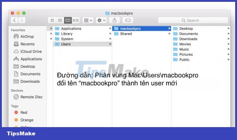Open Recents in the sidebar
The image size is (237, 140).
[24, 44]
